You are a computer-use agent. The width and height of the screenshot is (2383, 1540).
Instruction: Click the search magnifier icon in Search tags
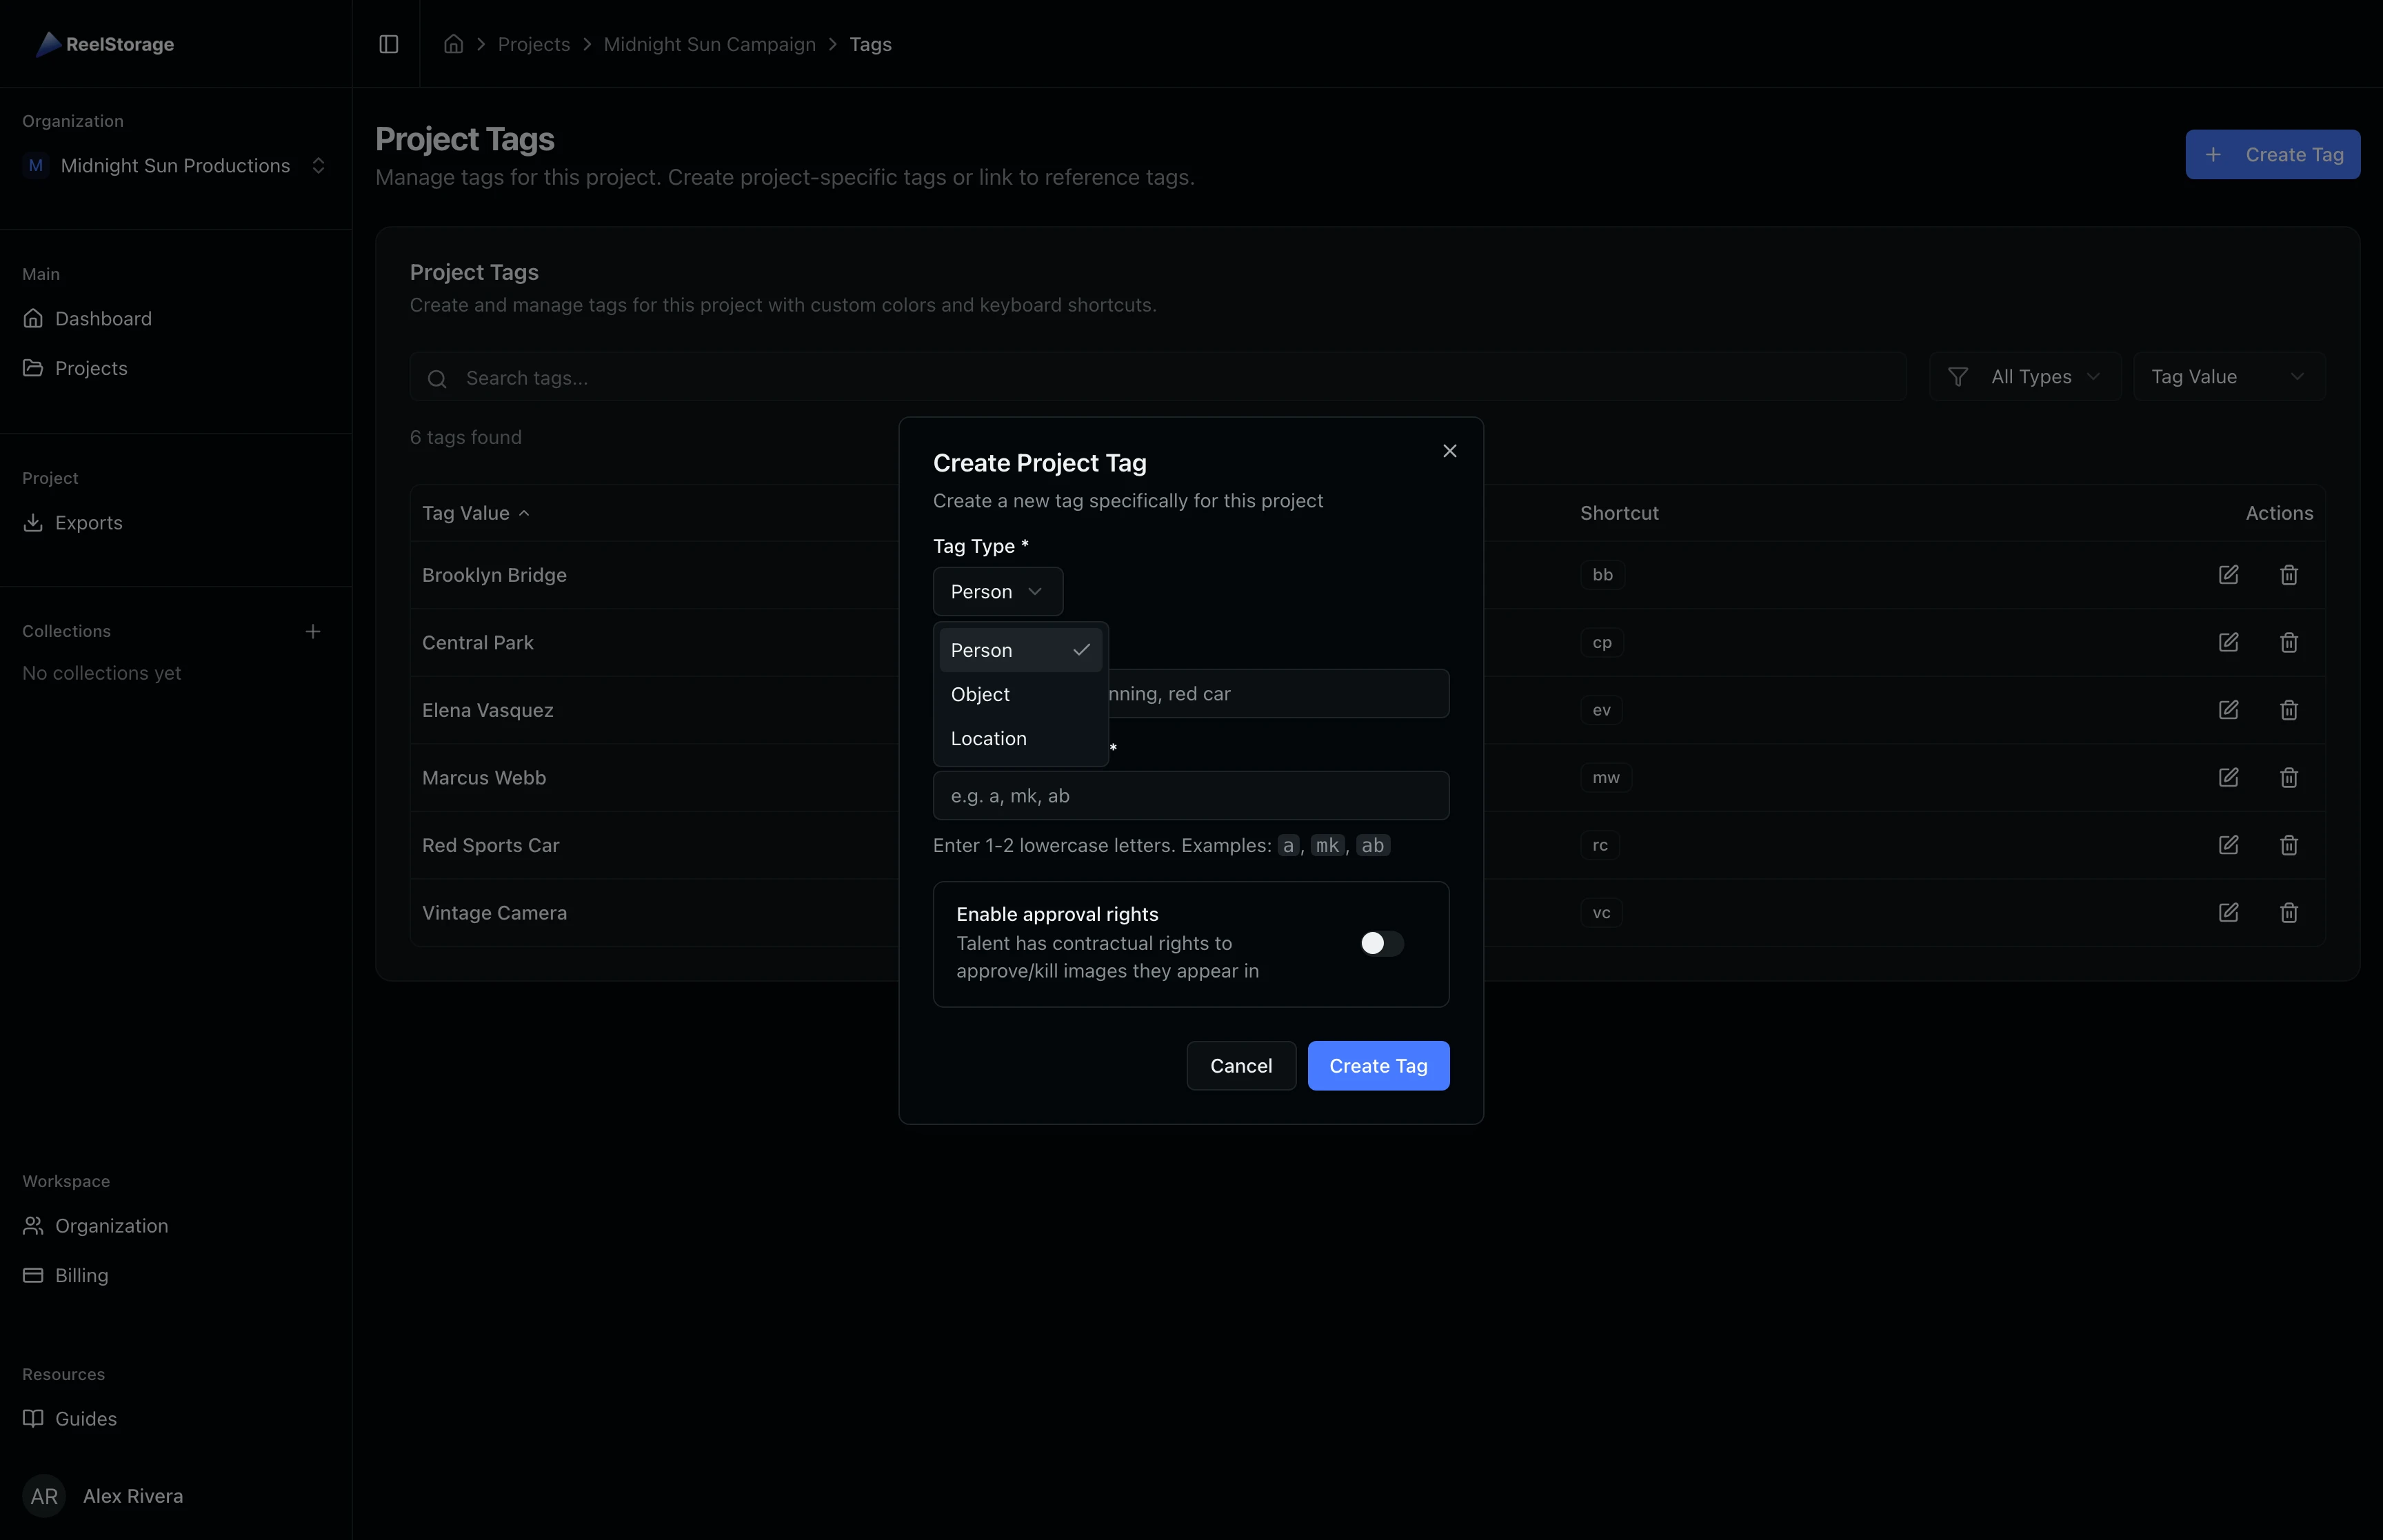tap(438, 378)
